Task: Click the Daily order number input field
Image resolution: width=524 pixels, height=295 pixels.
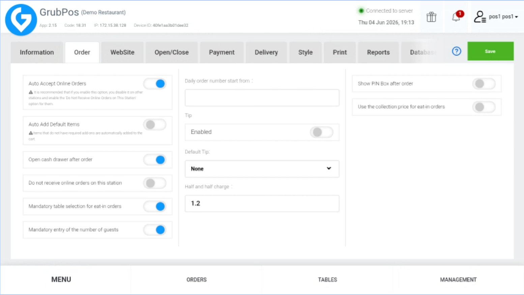Action: tap(262, 98)
